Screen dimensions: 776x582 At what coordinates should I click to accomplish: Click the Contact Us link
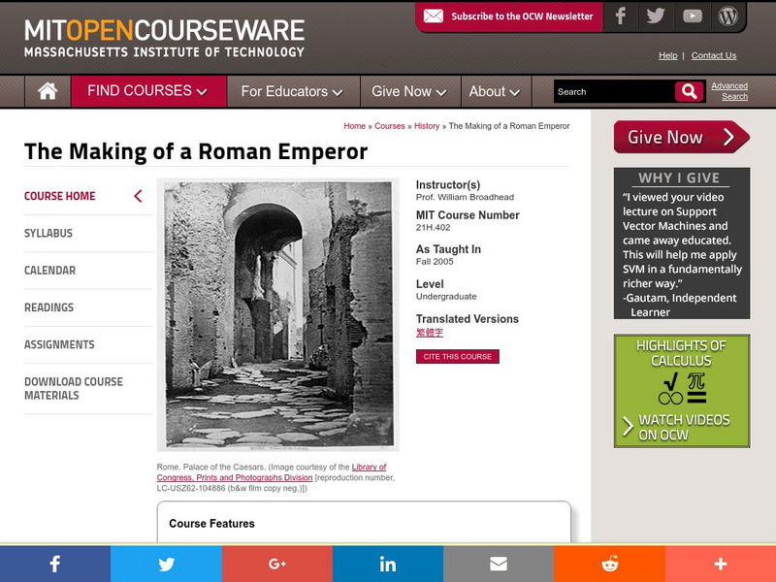pos(714,55)
